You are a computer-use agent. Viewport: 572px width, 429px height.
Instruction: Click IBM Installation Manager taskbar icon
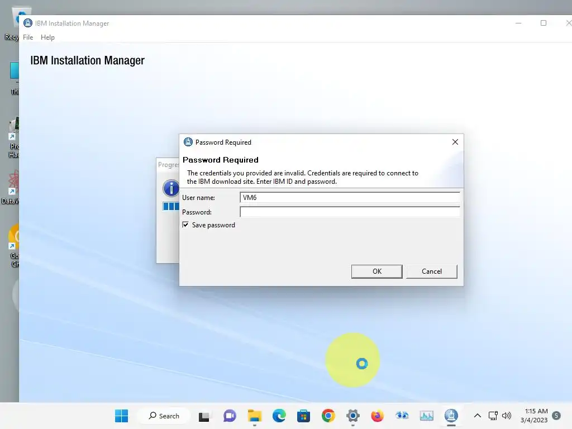click(x=451, y=416)
